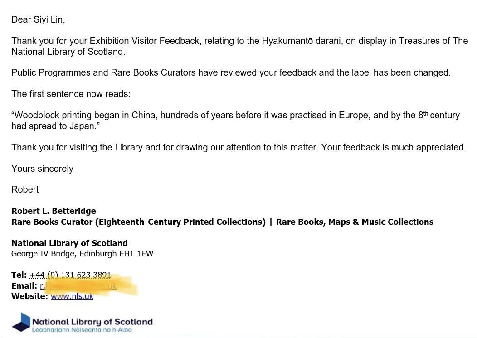This screenshot has height=338, width=477.
Task: Click the 'Yours sincerely' closing line
Action: [42, 169]
